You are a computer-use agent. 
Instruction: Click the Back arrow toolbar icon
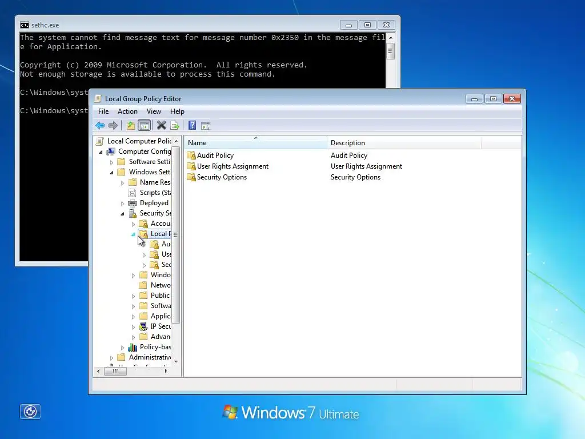[x=100, y=125]
